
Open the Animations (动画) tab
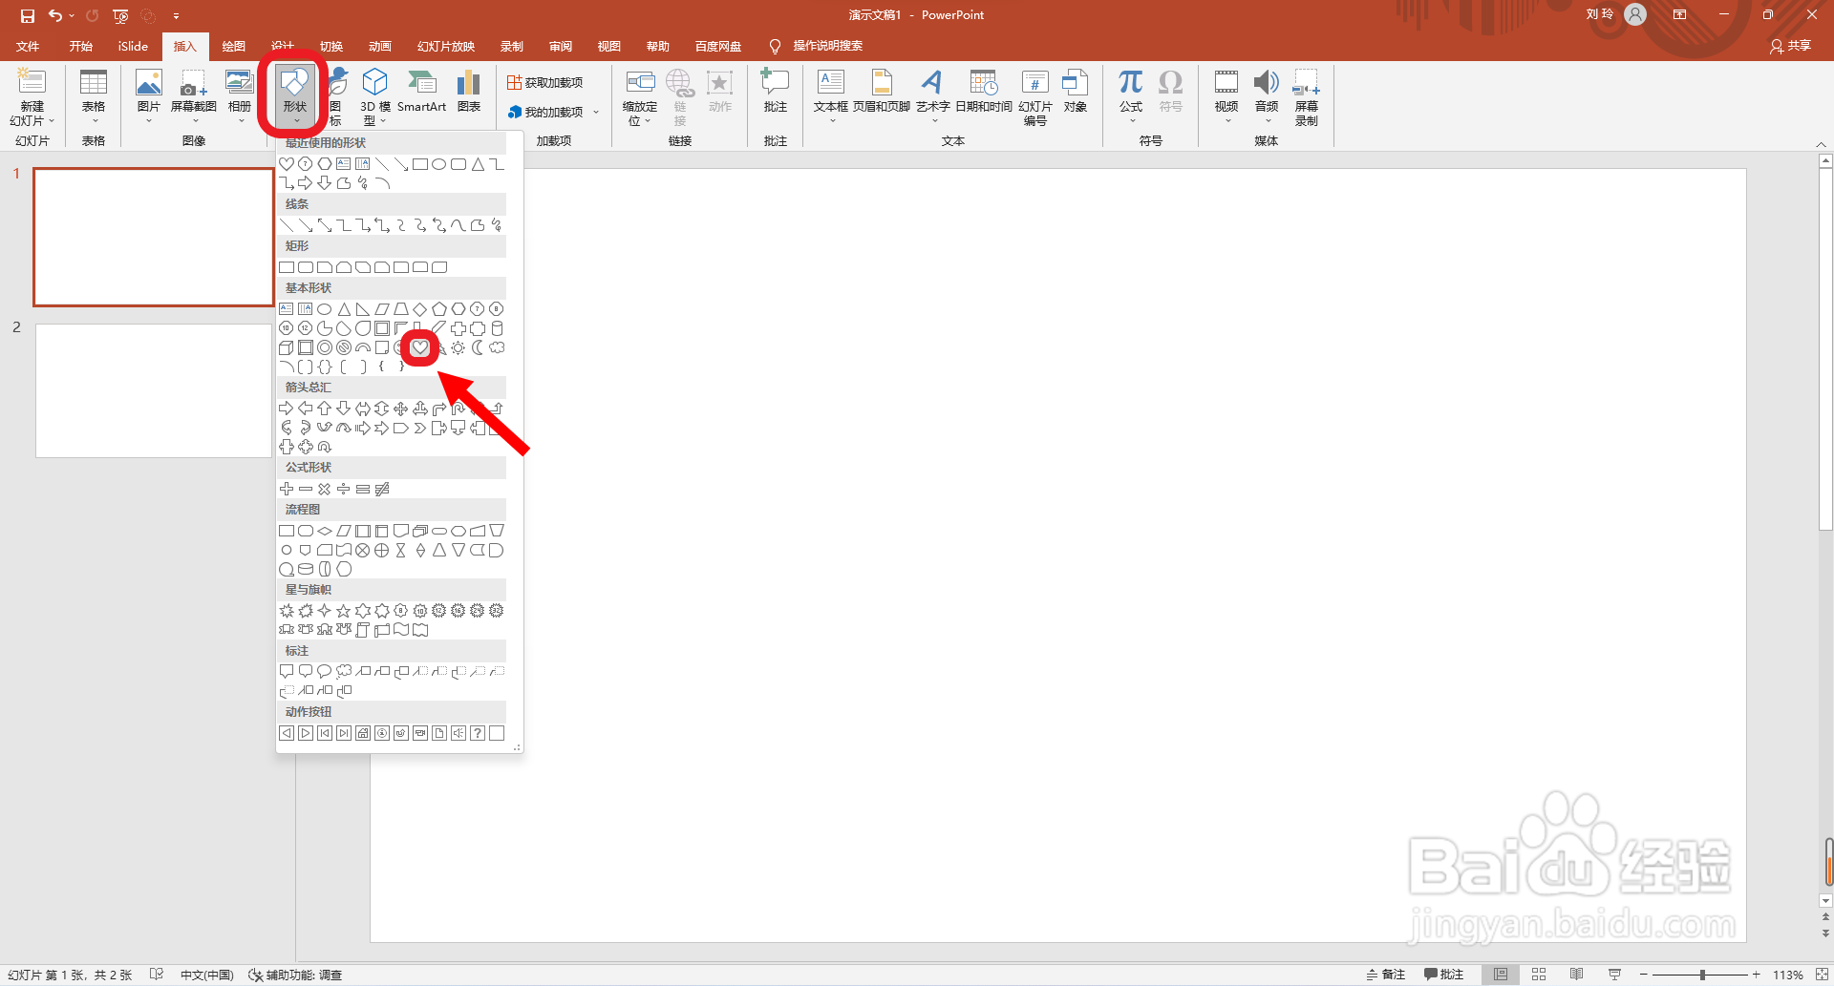(380, 46)
